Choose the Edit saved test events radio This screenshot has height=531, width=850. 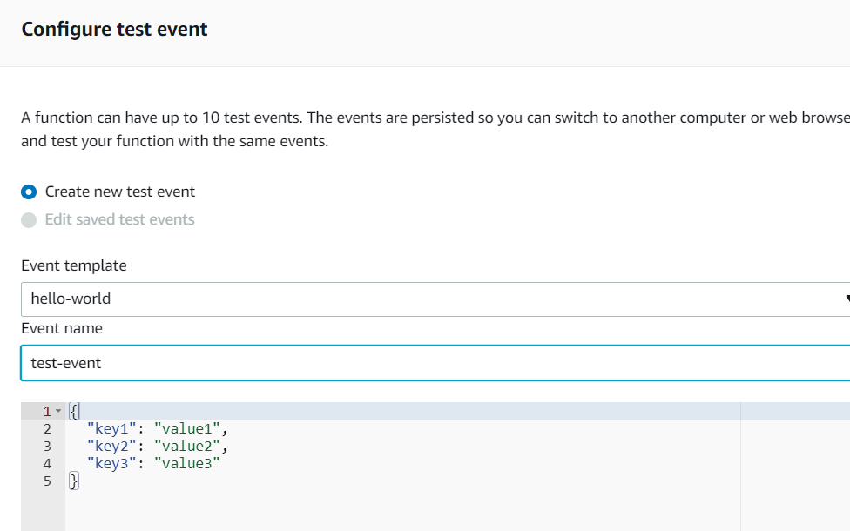pos(29,220)
